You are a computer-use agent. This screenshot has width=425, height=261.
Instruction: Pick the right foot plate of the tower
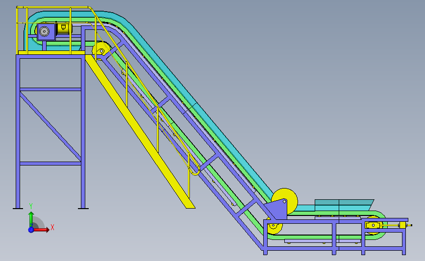(x=83, y=209)
